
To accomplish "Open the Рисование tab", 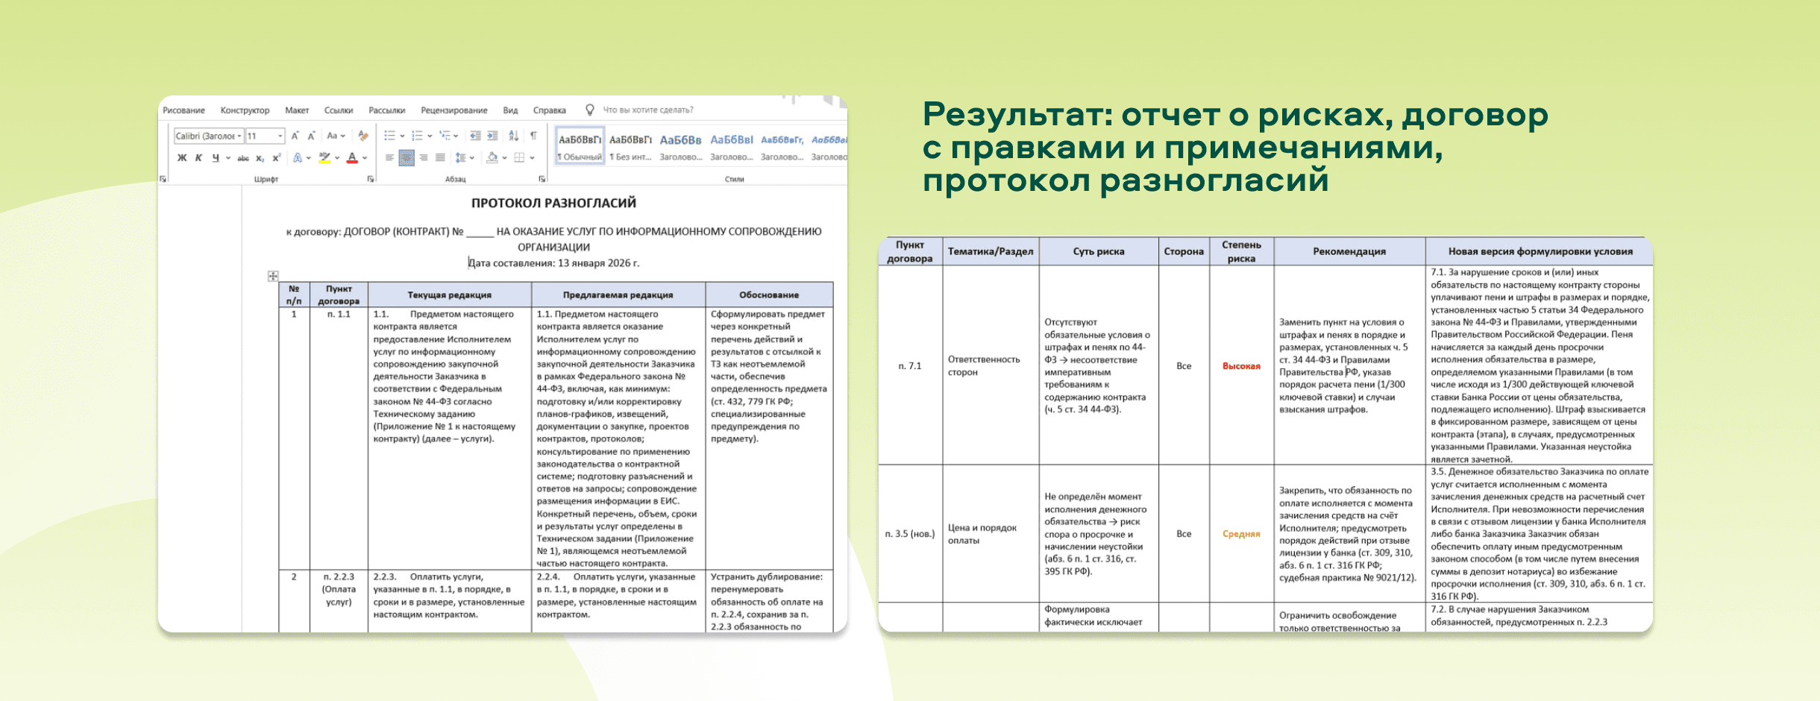I will coord(183,110).
